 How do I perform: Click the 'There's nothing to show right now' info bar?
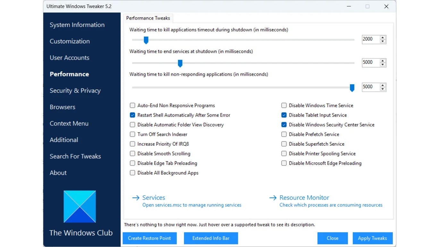219,225
